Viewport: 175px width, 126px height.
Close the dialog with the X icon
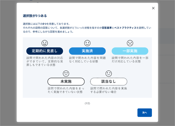[153, 8]
